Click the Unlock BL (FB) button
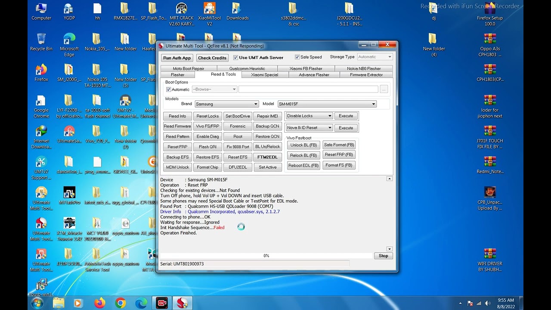 click(x=303, y=145)
